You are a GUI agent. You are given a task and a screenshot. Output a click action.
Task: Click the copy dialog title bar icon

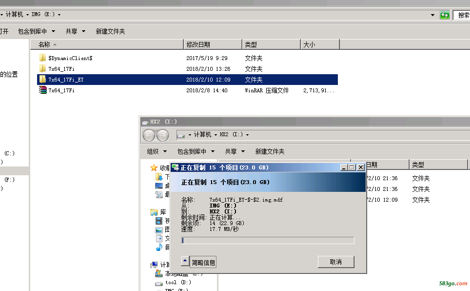coord(176,167)
